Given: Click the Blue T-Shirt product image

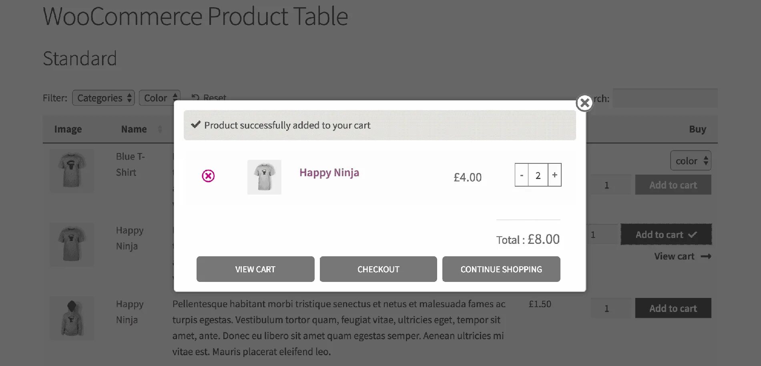Looking at the screenshot, I should (x=72, y=171).
